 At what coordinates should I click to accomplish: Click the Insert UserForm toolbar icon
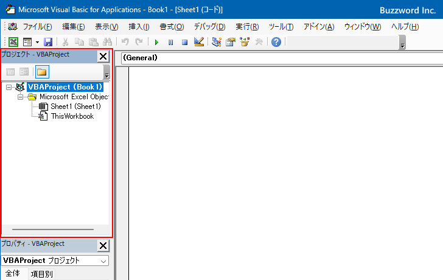click(27, 42)
